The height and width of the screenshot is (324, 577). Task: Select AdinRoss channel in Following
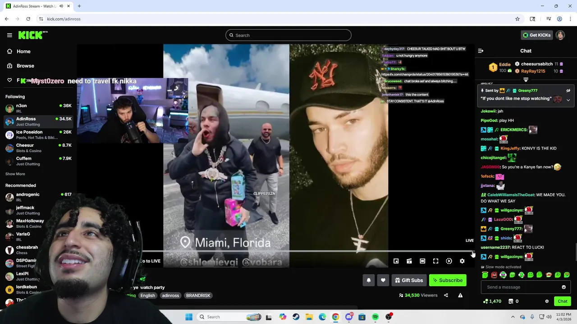tap(38, 121)
